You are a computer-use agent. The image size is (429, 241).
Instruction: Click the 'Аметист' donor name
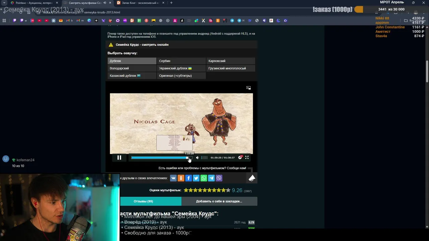(x=383, y=31)
